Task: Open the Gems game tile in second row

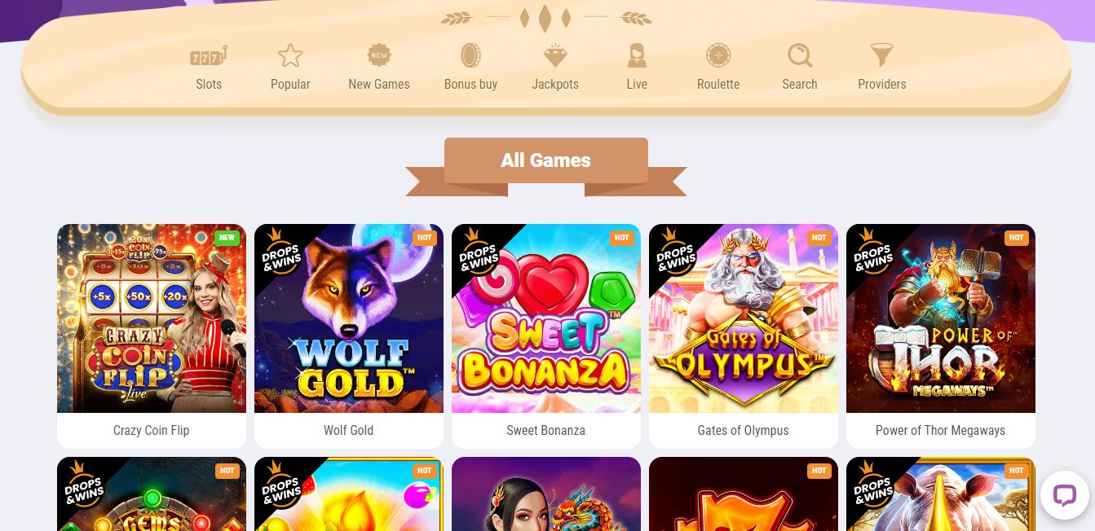Action: [152, 494]
